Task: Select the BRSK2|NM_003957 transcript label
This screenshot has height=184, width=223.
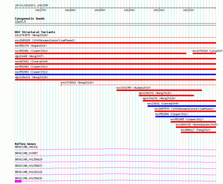Action: (26, 153)
